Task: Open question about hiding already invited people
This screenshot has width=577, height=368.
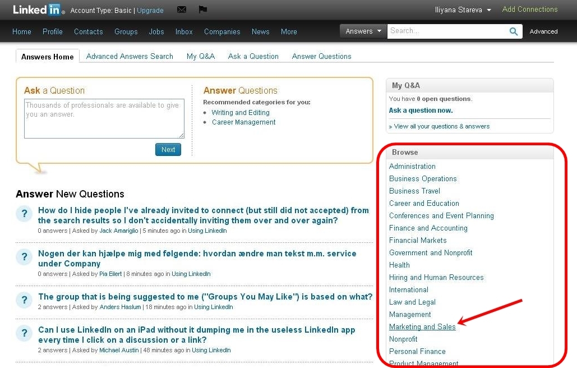Action: coord(204,215)
